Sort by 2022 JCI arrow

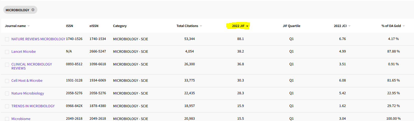[349, 26]
